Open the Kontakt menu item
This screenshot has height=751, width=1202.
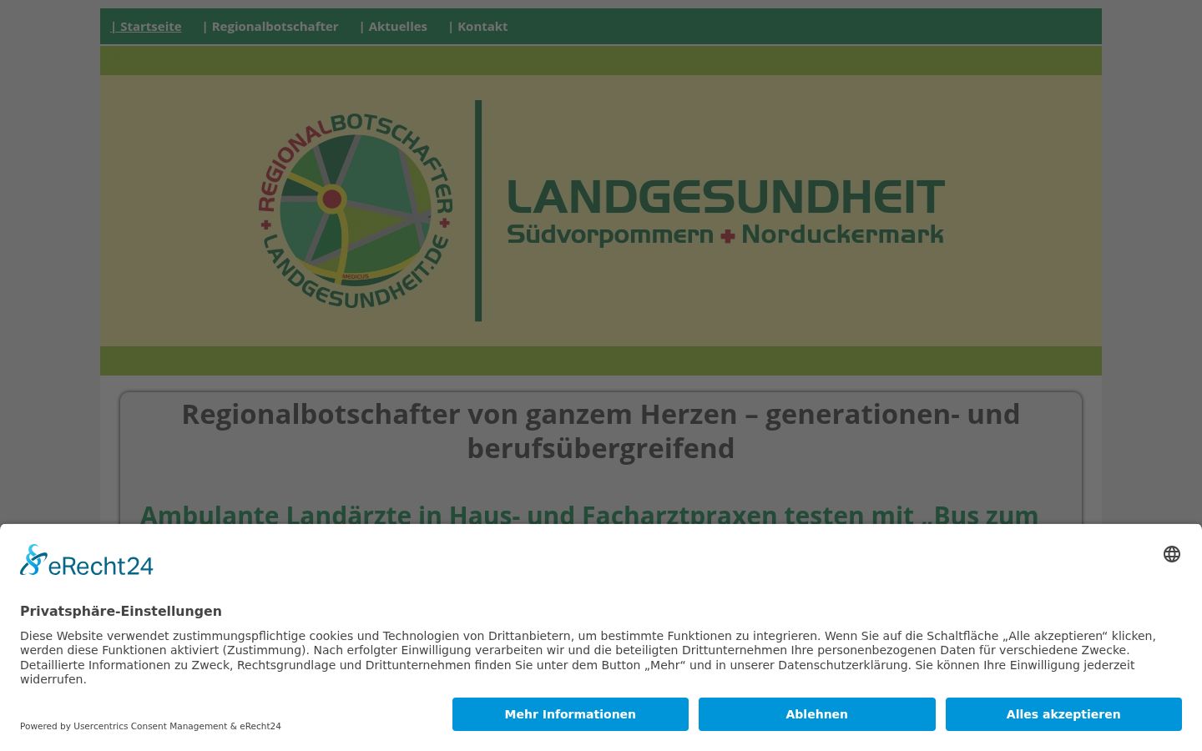[x=478, y=27]
